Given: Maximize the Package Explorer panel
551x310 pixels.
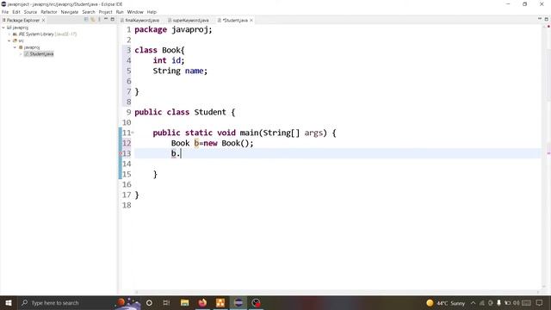Looking at the screenshot, I should click(x=113, y=19).
